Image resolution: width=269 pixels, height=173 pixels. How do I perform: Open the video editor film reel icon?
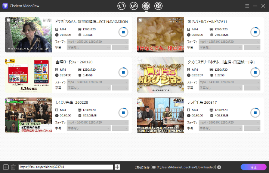click(x=159, y=6)
